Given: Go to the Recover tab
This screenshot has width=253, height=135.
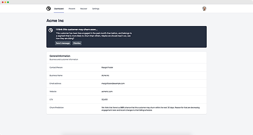Looking at the screenshot, I should [84, 9].
